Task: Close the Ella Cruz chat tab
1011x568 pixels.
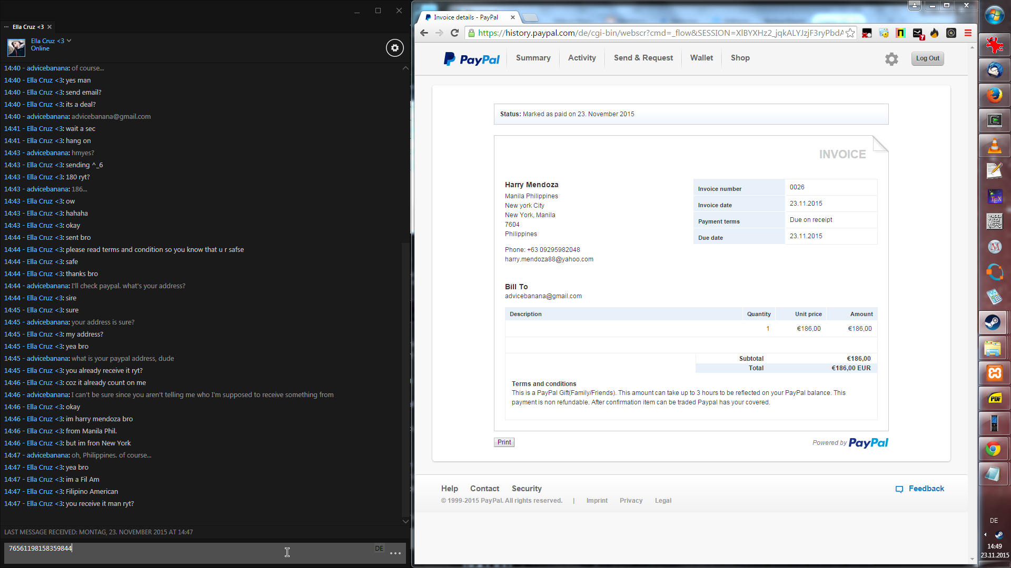Action: pyautogui.click(x=49, y=27)
